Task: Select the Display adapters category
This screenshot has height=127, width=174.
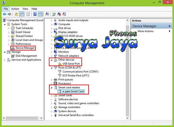Action: click(x=68, y=32)
